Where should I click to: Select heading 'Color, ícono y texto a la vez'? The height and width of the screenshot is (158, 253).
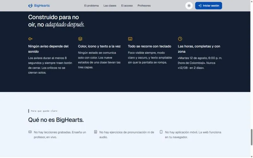coord(99,46)
